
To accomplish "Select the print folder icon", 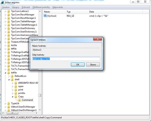I will point(16,90).
